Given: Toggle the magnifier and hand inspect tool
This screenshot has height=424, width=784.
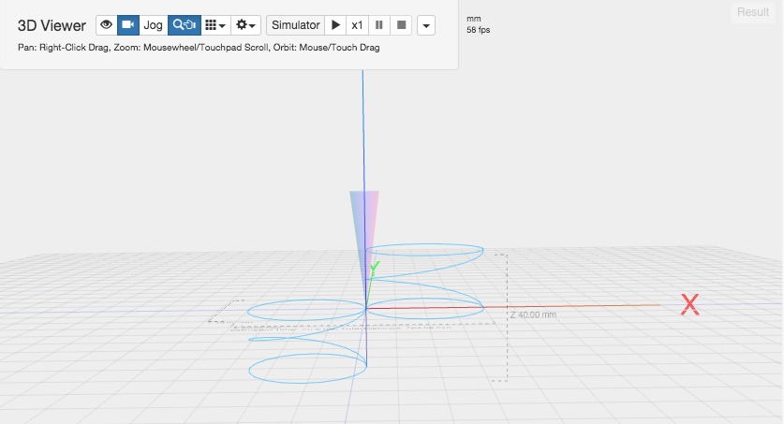Looking at the screenshot, I should pyautogui.click(x=184, y=25).
